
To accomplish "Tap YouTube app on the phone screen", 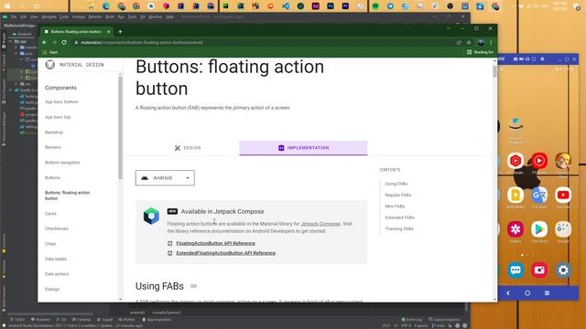I will [563, 195].
